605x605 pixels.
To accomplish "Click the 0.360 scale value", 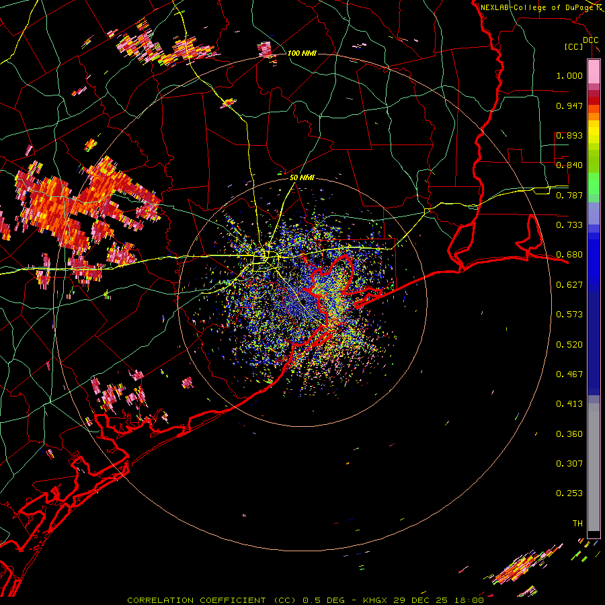I will click(x=569, y=434).
